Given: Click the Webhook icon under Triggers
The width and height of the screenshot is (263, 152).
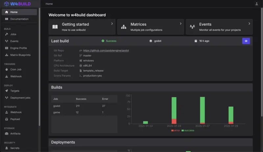Looking at the screenshot, I should (x=7, y=76).
